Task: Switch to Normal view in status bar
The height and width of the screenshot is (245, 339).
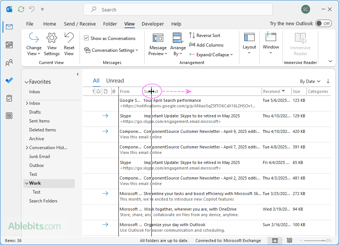Action: 275,241
